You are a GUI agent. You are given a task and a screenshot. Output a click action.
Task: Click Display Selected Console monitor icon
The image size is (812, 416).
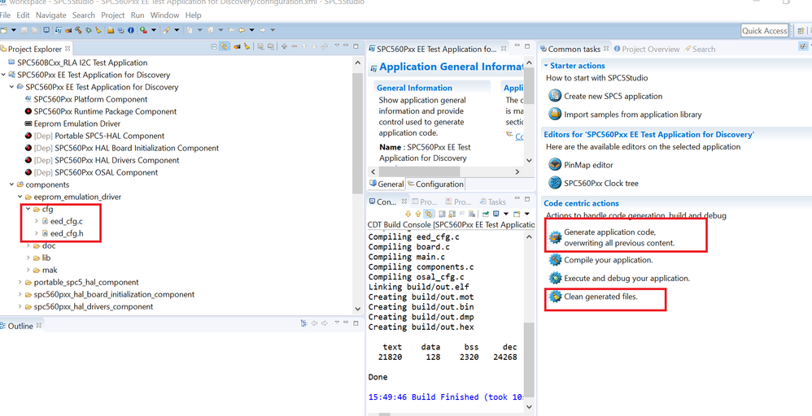[x=496, y=214]
